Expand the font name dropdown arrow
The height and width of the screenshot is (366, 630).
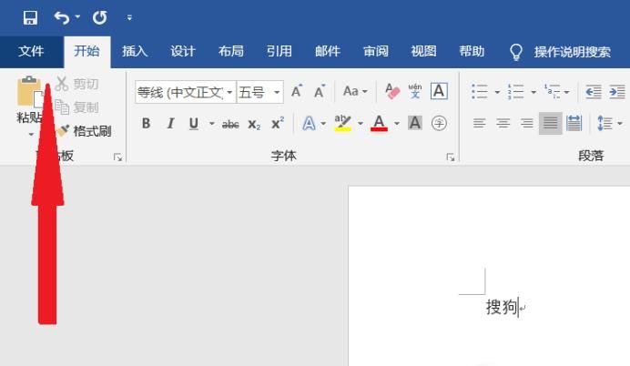229,92
